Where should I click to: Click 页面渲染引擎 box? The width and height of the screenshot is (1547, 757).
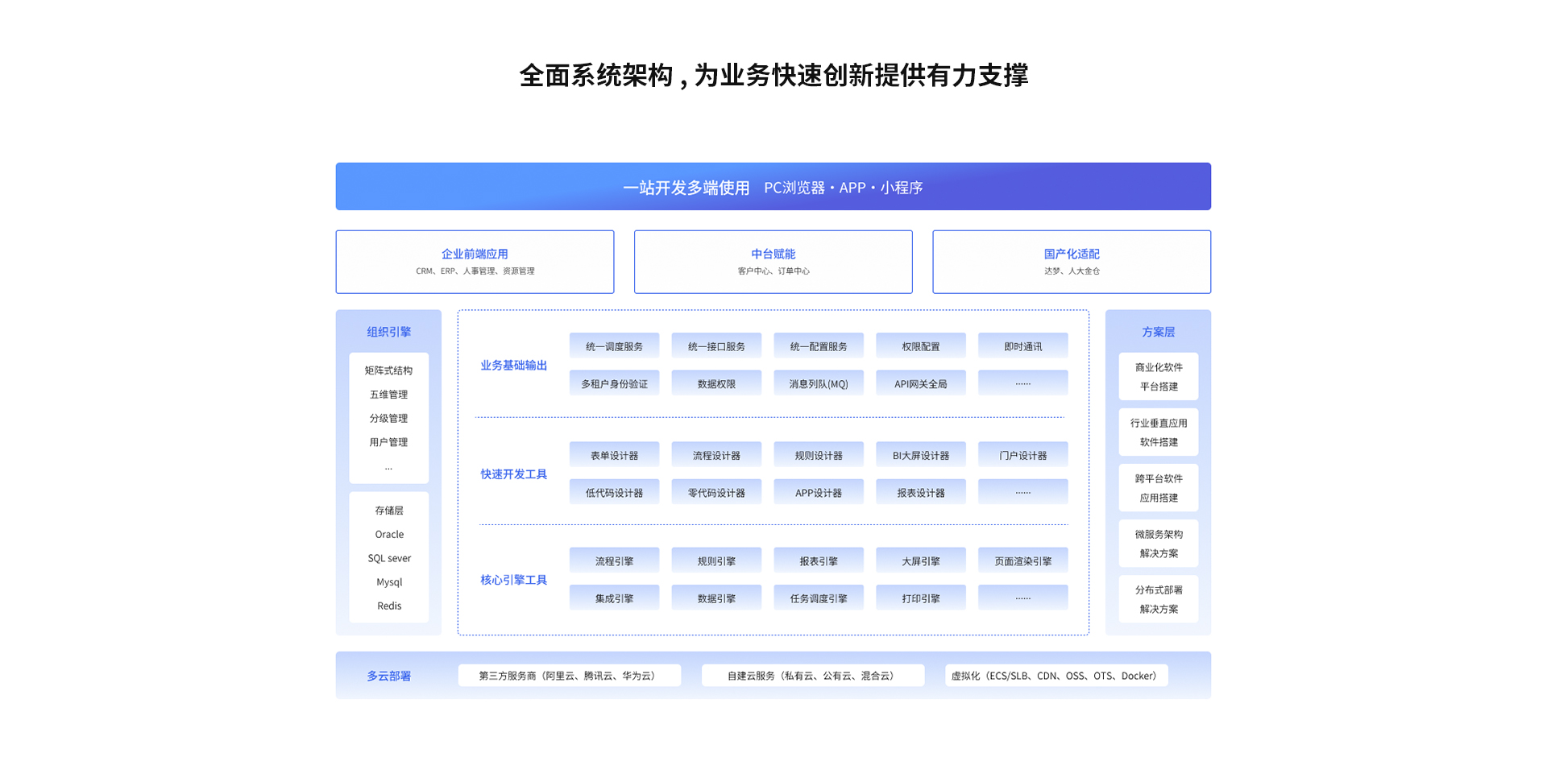(x=1023, y=561)
